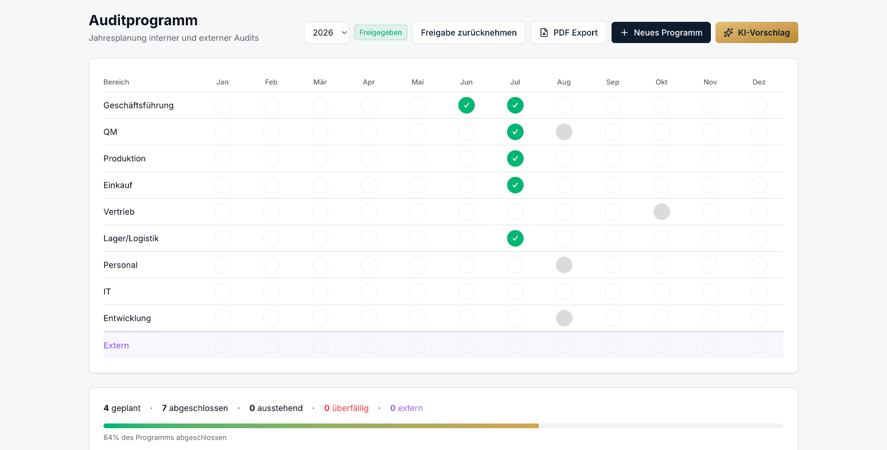The image size is (887, 450).
Task: Click the '4 geplant' summary stat
Action: click(122, 408)
